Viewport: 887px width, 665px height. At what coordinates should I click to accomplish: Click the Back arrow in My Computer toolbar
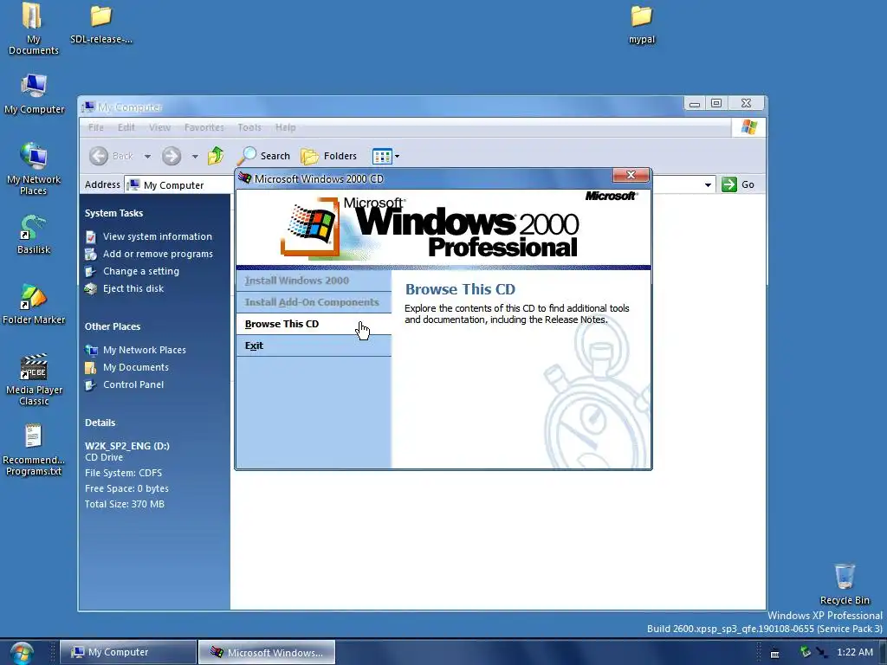coord(99,156)
